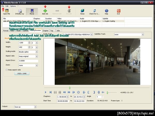The image size is (155, 116).
Task: Click the 1920 x 1040 button
Action: point(22,73)
